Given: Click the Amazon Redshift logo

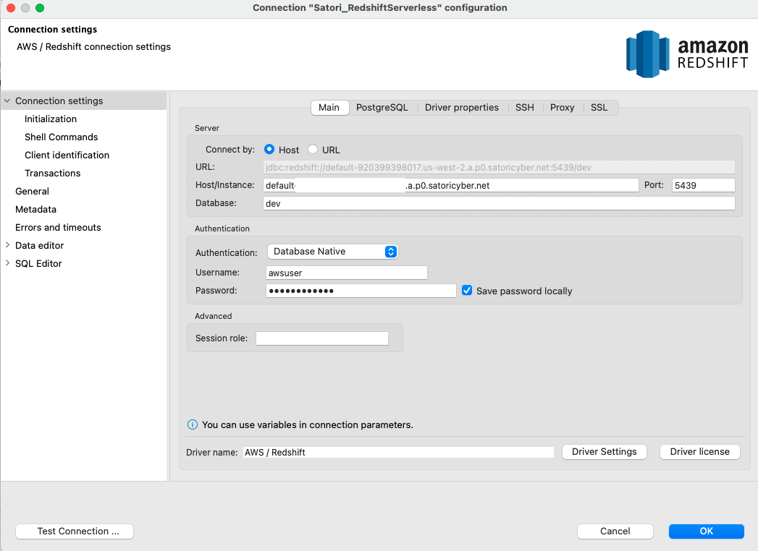Looking at the screenshot, I should click(x=687, y=54).
